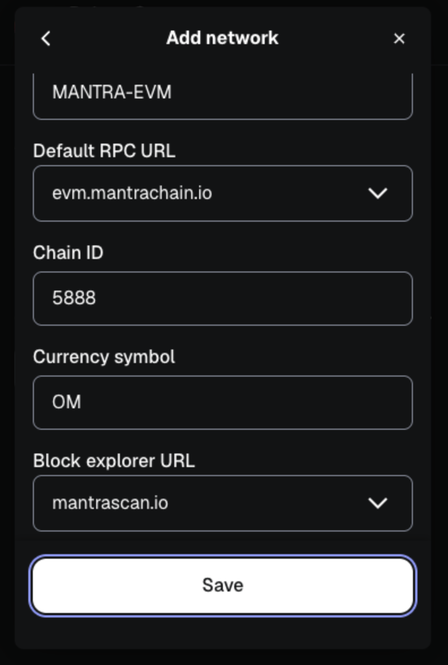Image resolution: width=448 pixels, height=665 pixels.
Task: Click the 5888 chain ID value
Action: pos(74,298)
